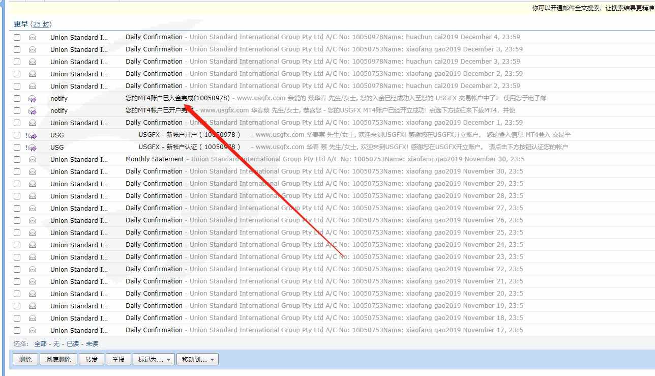Click the 举报 button
Image resolution: width=655 pixels, height=376 pixels.
coord(118,360)
